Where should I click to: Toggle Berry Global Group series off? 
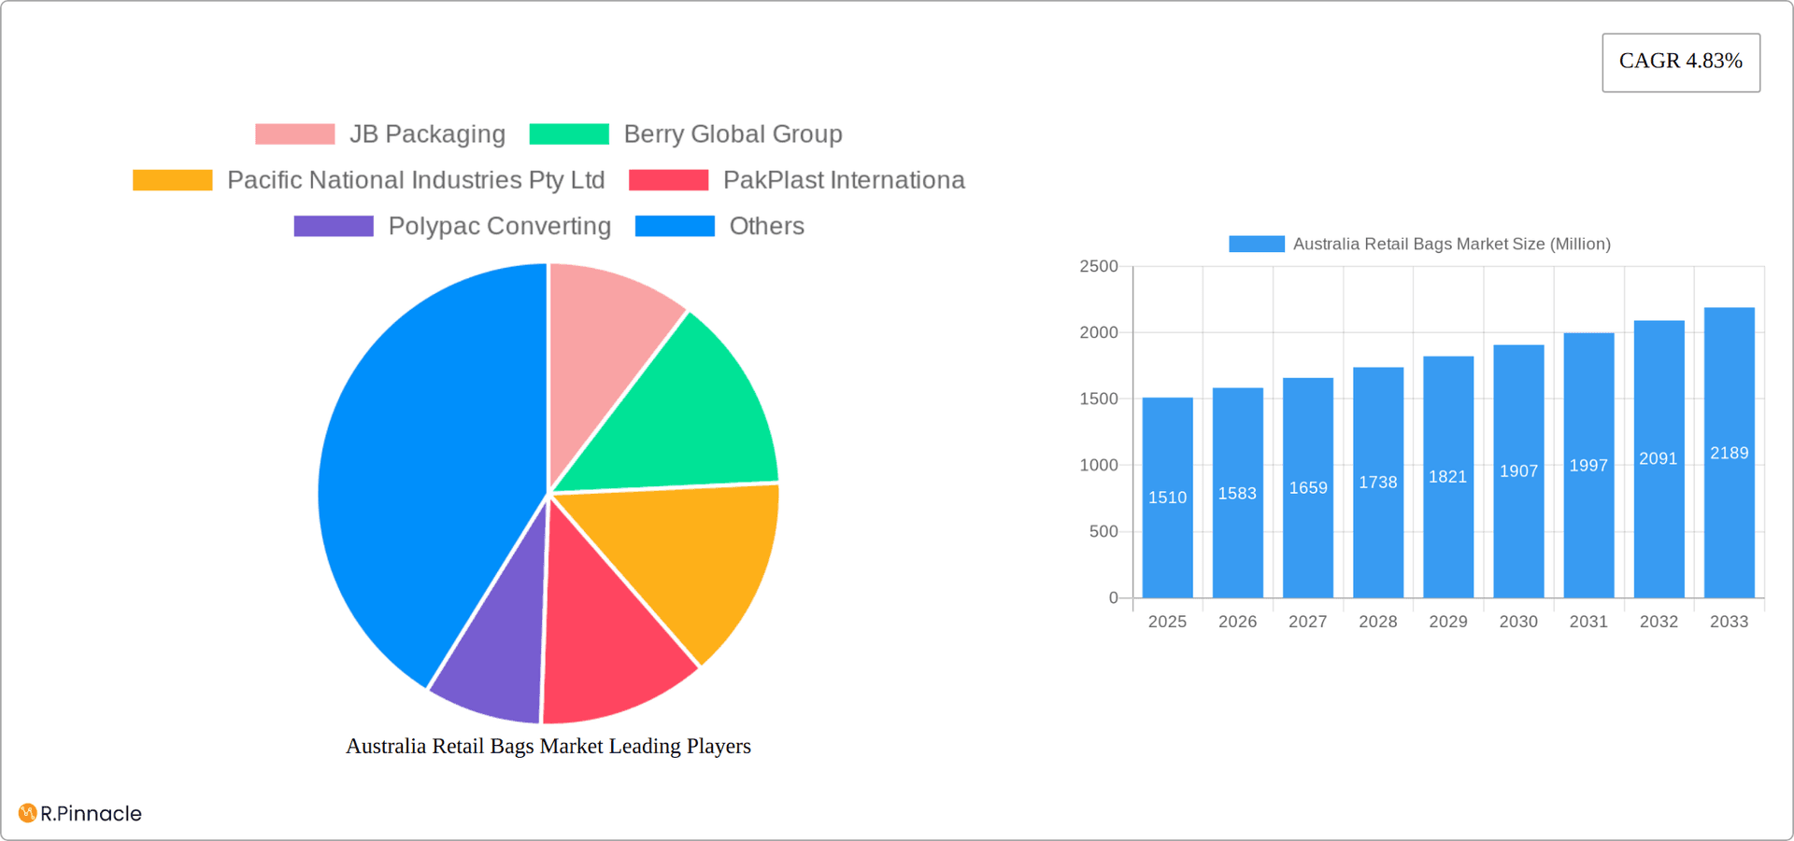click(733, 133)
